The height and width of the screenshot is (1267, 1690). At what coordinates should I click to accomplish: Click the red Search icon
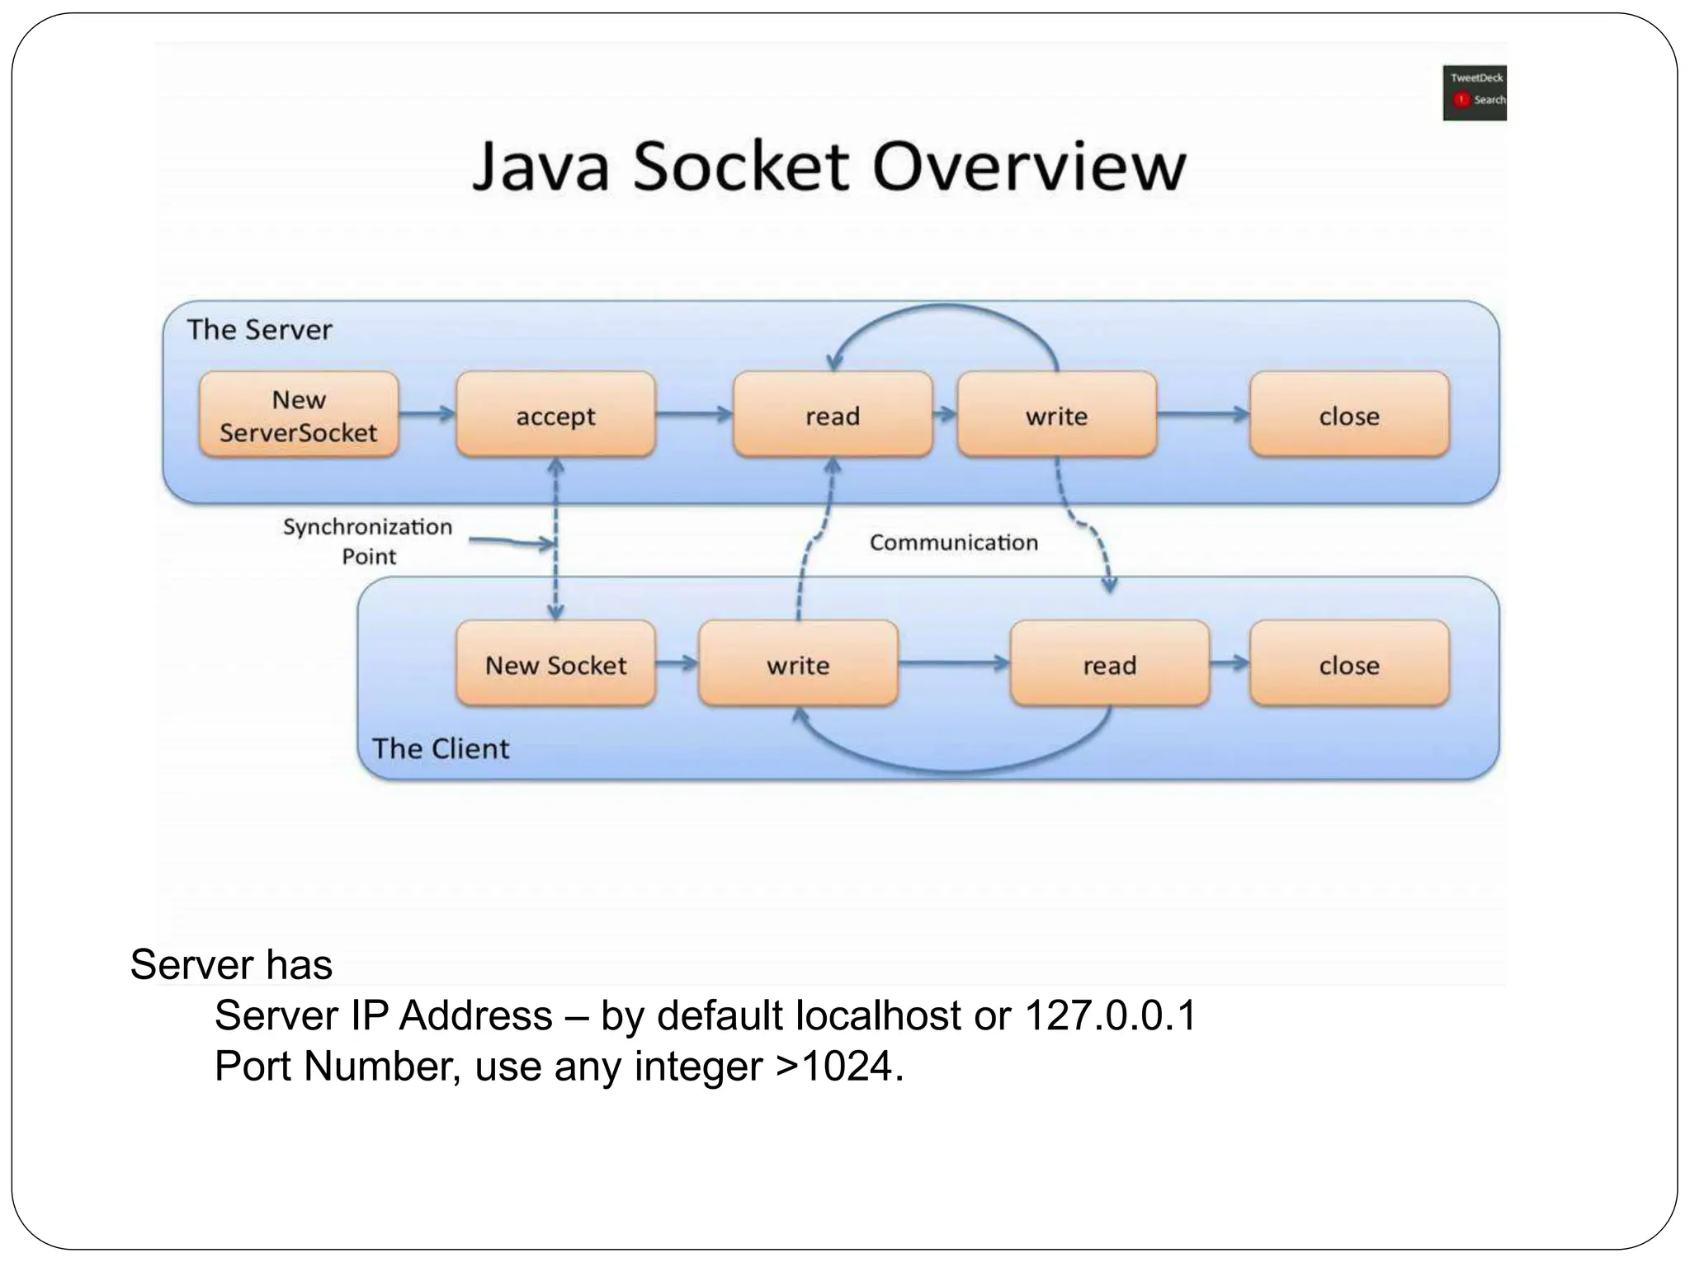[x=1461, y=100]
